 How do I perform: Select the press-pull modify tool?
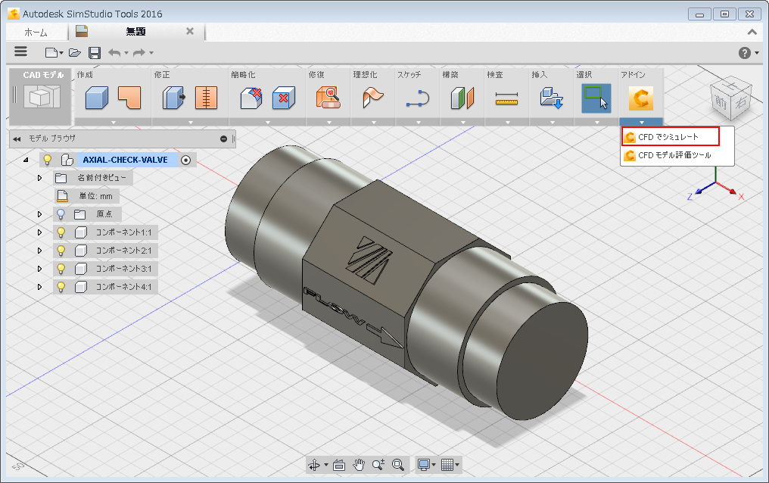(173, 98)
